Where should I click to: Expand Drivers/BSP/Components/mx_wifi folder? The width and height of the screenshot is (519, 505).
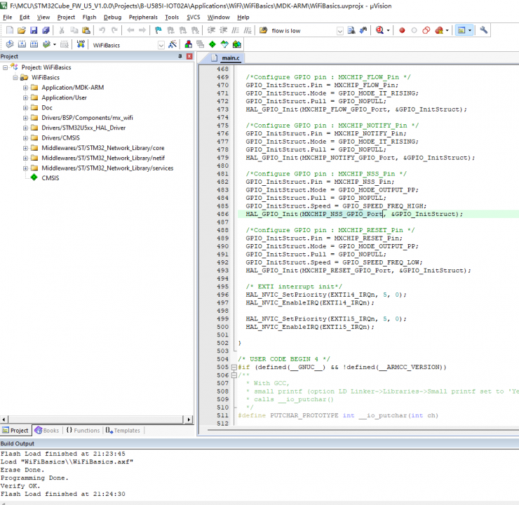[25, 118]
